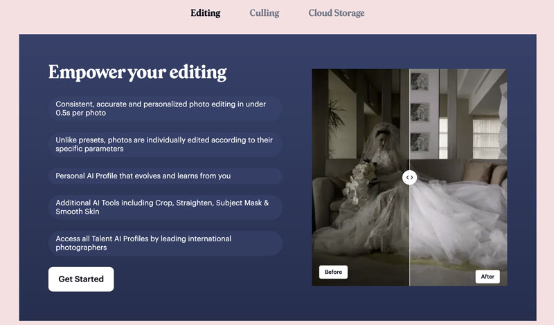Click the 'Personal AI Profile' feature pill

click(165, 176)
